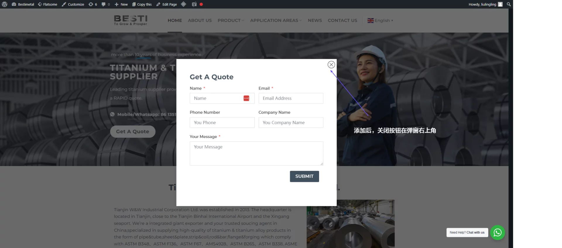Viewport: 562px width, 248px height.
Task: Click the Phone Number input field
Action: [x=222, y=123]
